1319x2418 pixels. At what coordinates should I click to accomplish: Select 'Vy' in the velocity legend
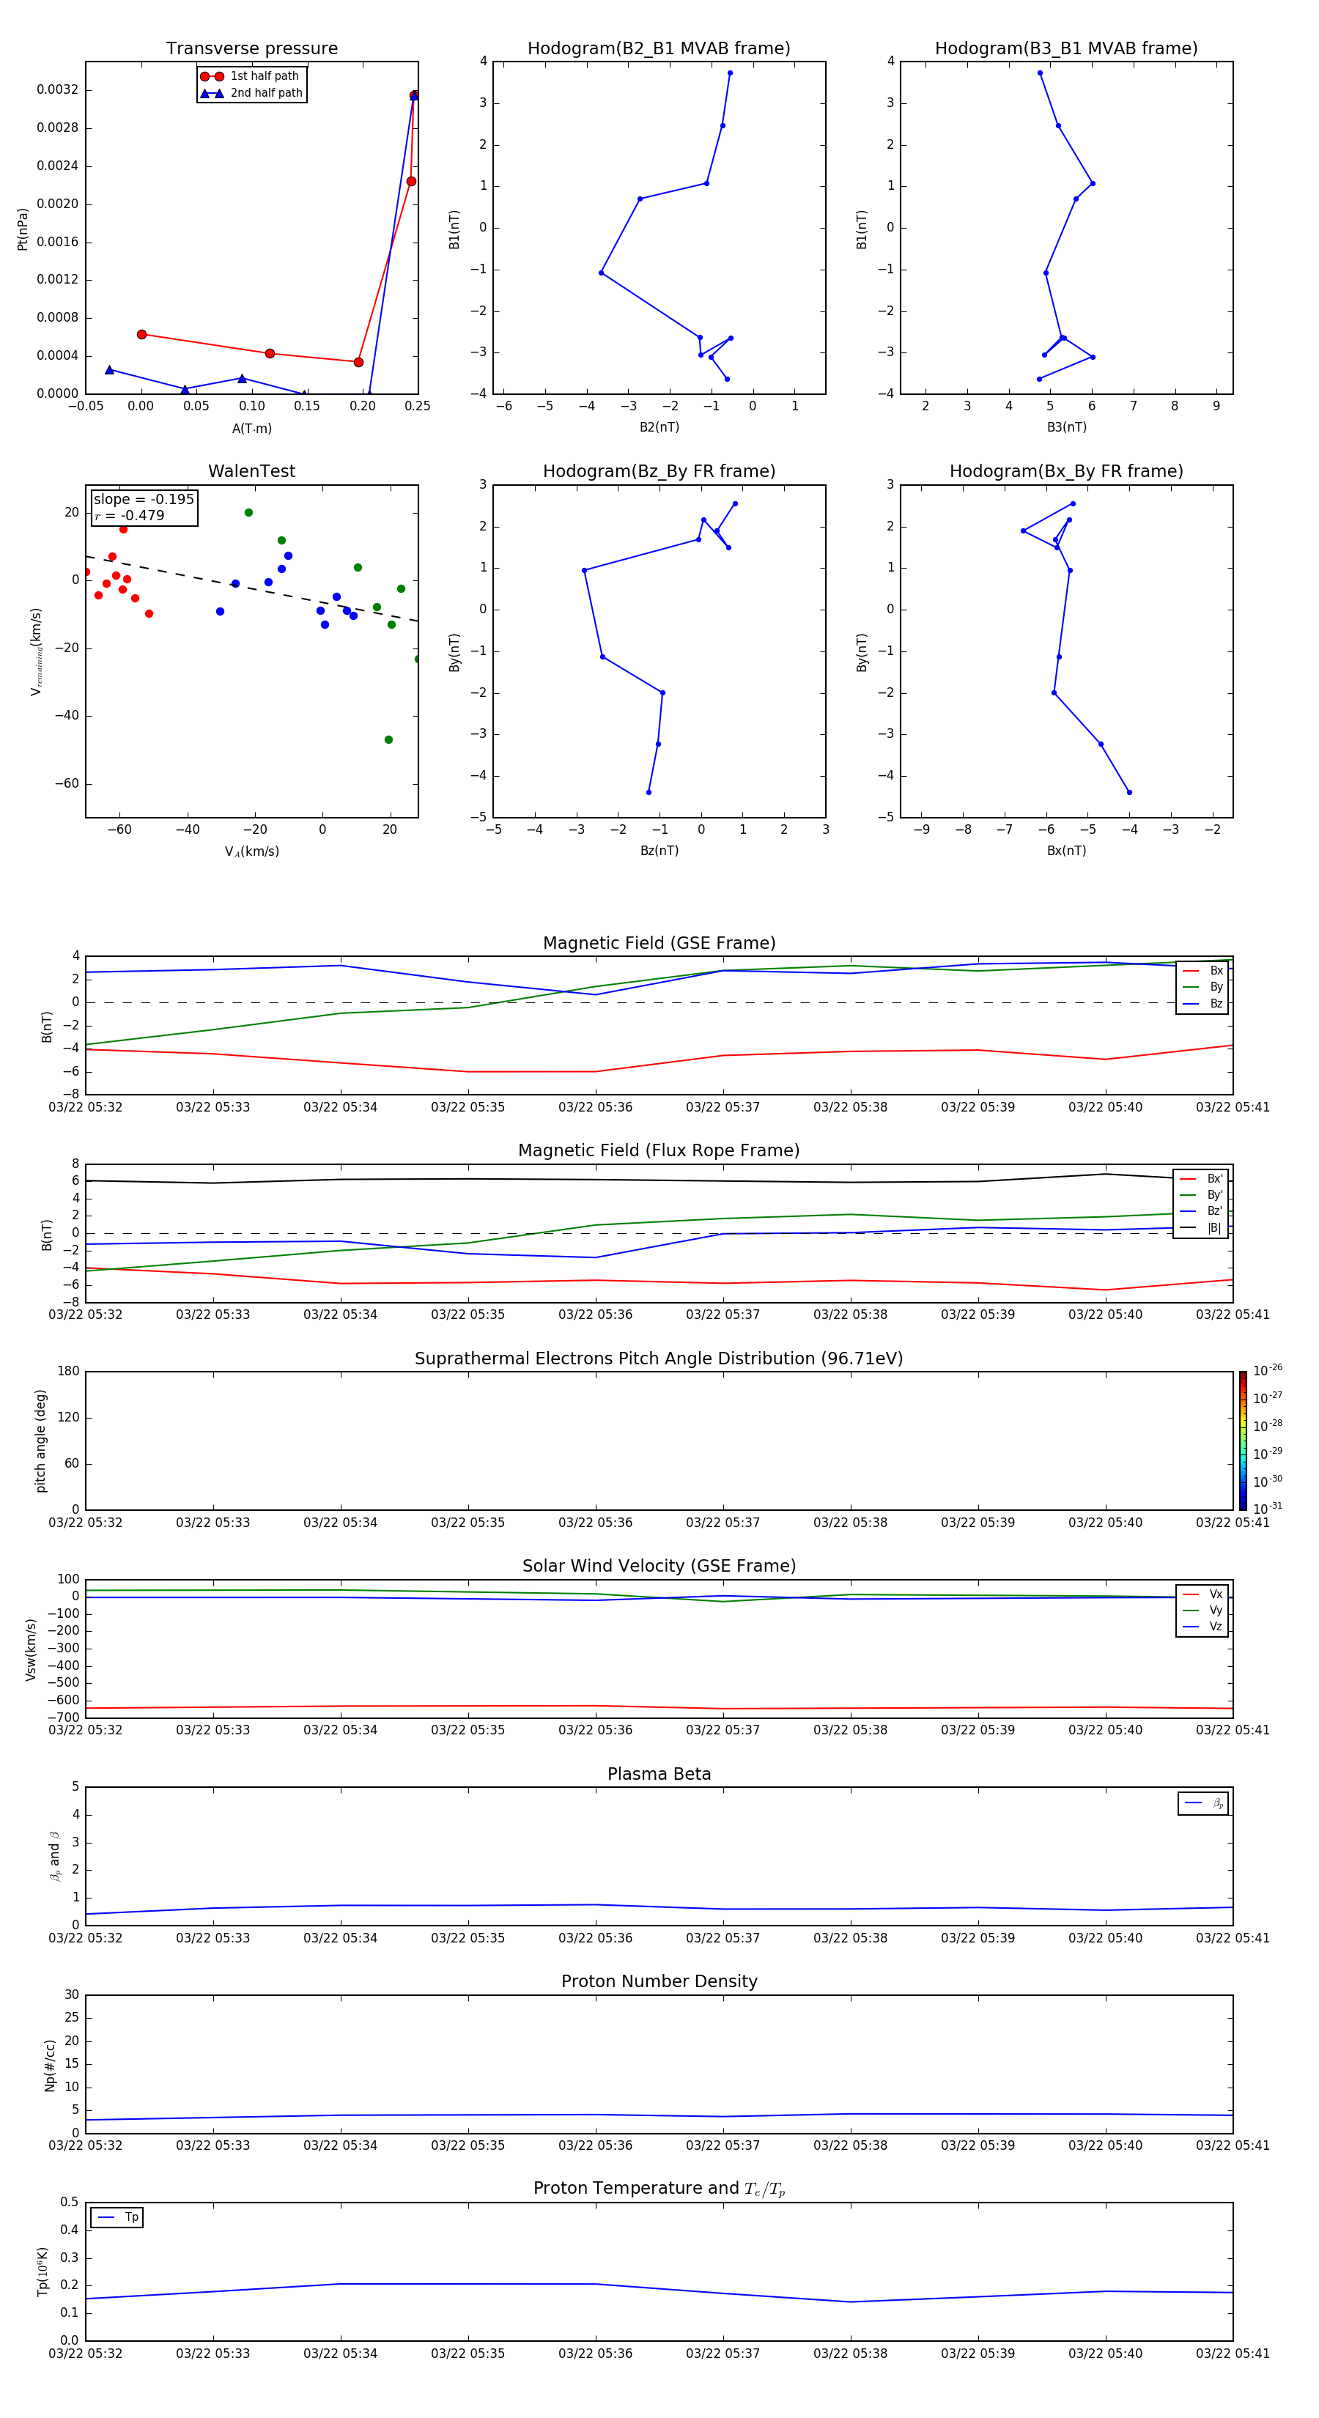pos(1202,1611)
